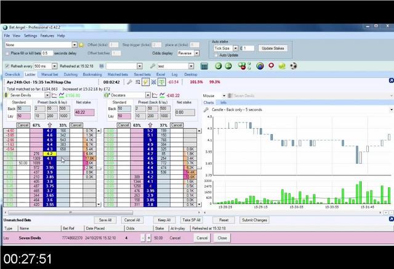Click the save disk icon near refresh

[x=102, y=66]
